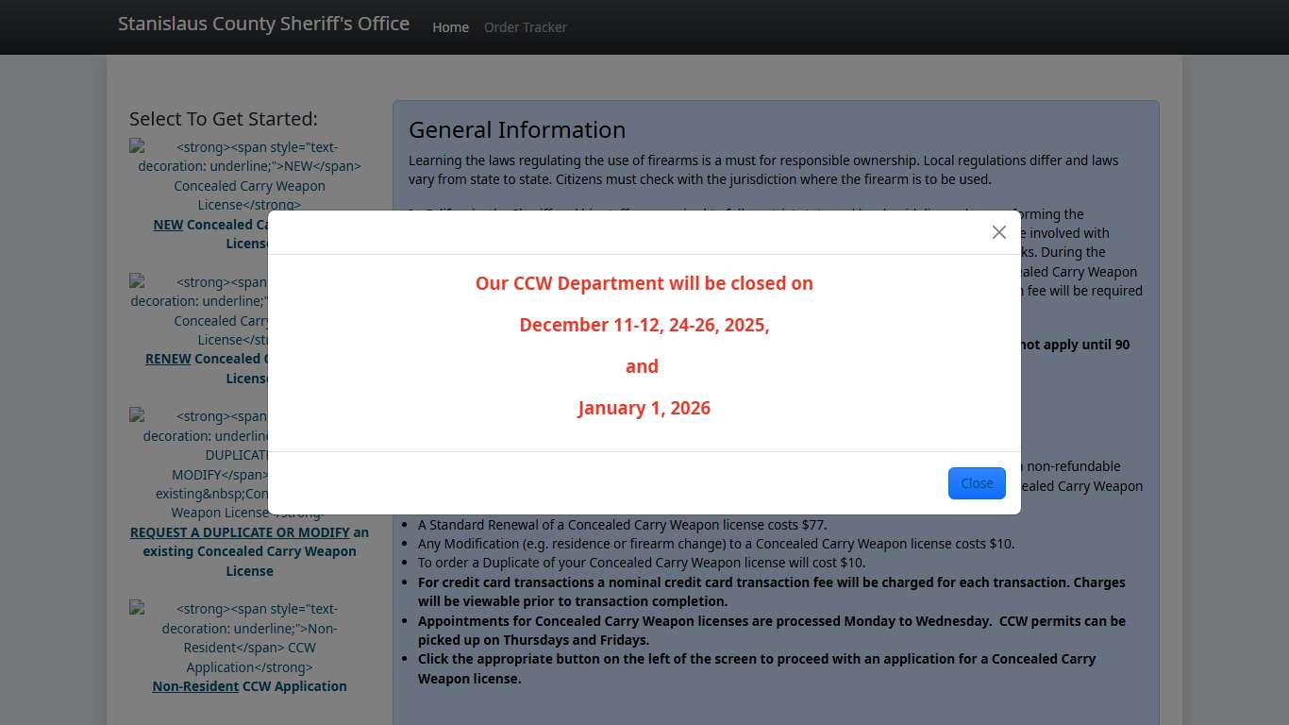Click the broken image icon above RENEW license option
Viewport: 1289px width, 725px height.
coord(138,281)
